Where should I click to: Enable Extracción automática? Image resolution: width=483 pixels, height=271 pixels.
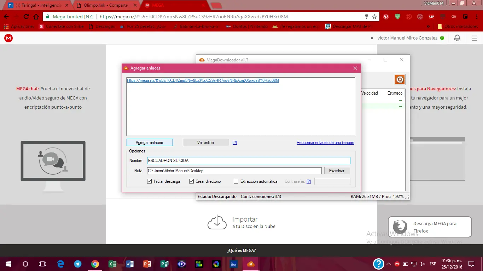236,181
